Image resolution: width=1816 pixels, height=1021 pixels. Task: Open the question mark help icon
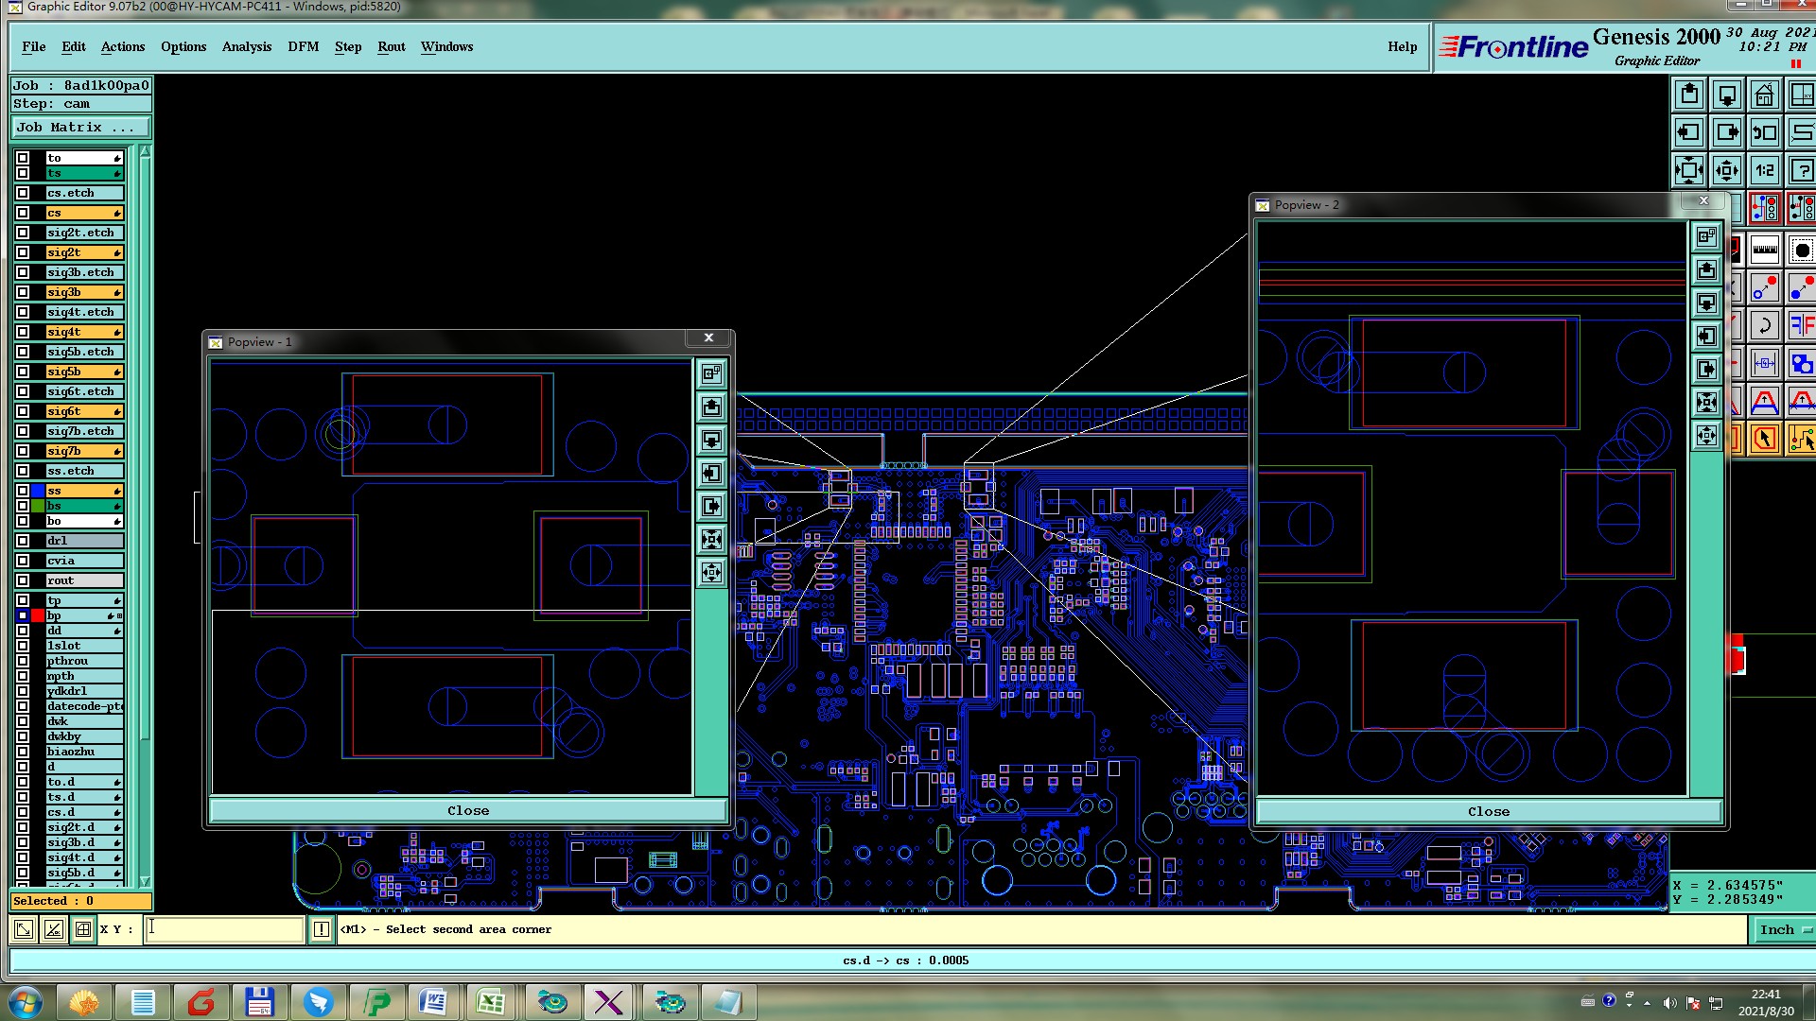[1801, 171]
